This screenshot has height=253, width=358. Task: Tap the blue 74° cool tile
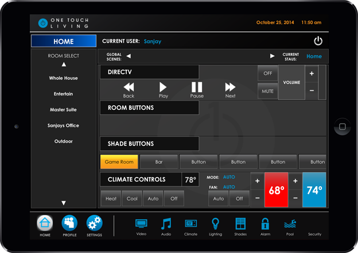click(x=314, y=190)
